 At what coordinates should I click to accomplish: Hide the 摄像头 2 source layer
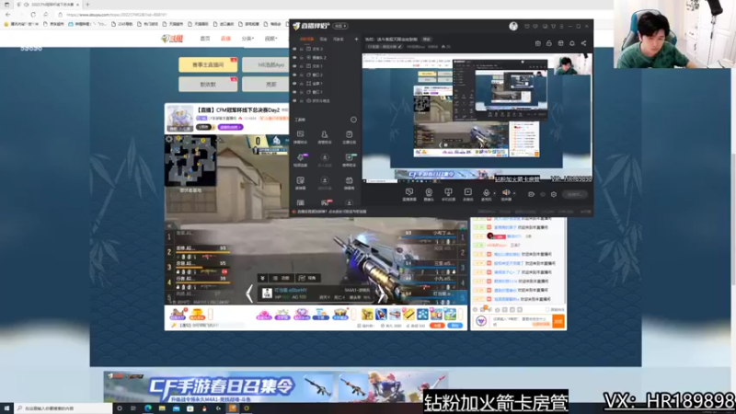pos(294,57)
